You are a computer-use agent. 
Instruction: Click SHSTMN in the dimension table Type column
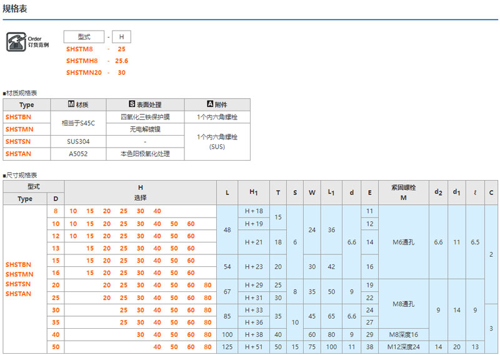18,274
